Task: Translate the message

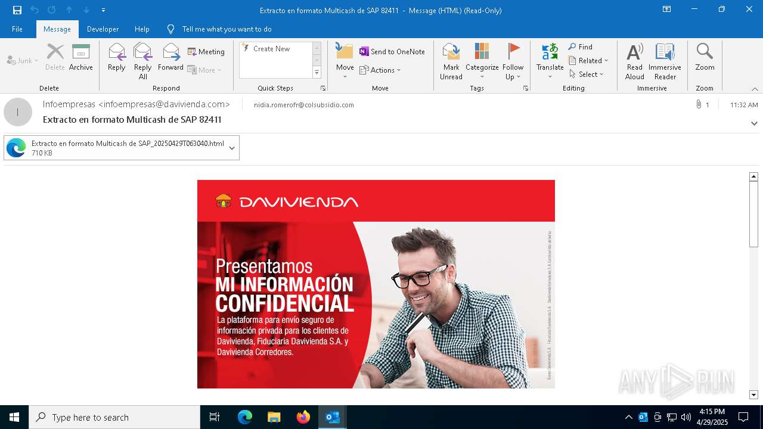Action: [550, 61]
